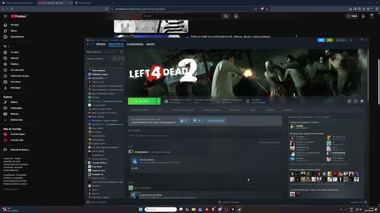
Task: Go back in Steam navigation
Action: pos(88,44)
